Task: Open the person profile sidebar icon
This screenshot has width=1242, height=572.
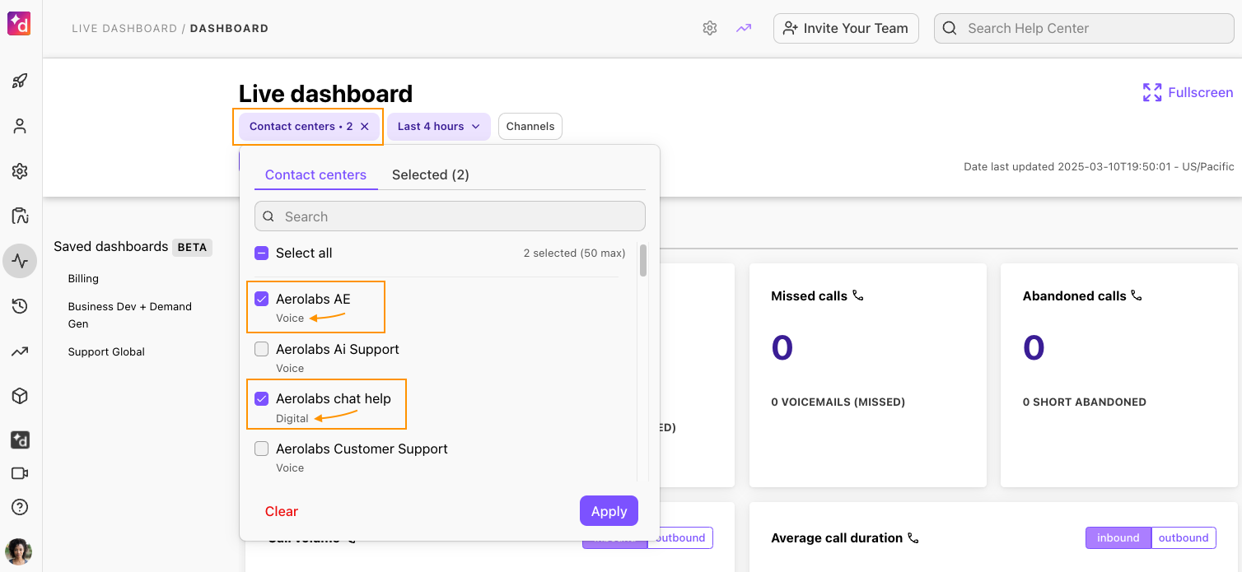Action: coord(20,126)
